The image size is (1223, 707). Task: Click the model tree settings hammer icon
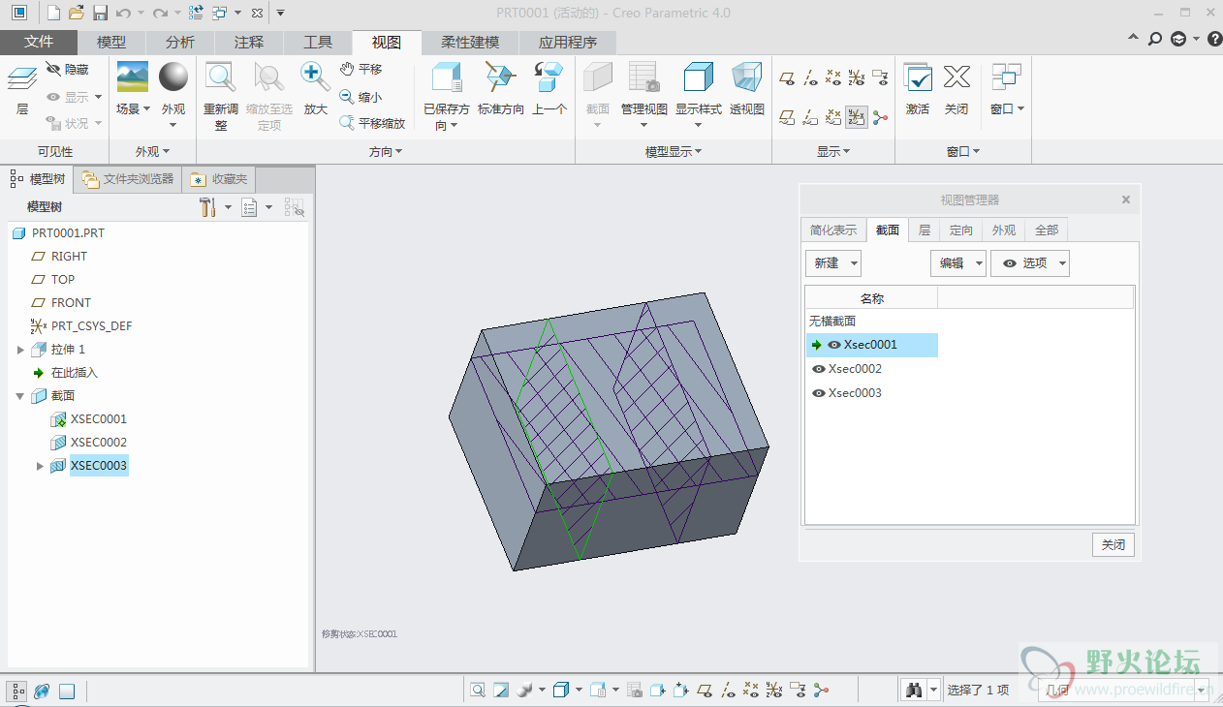207,207
